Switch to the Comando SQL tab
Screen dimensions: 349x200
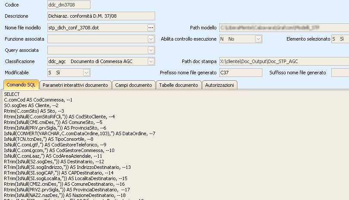[21, 85]
